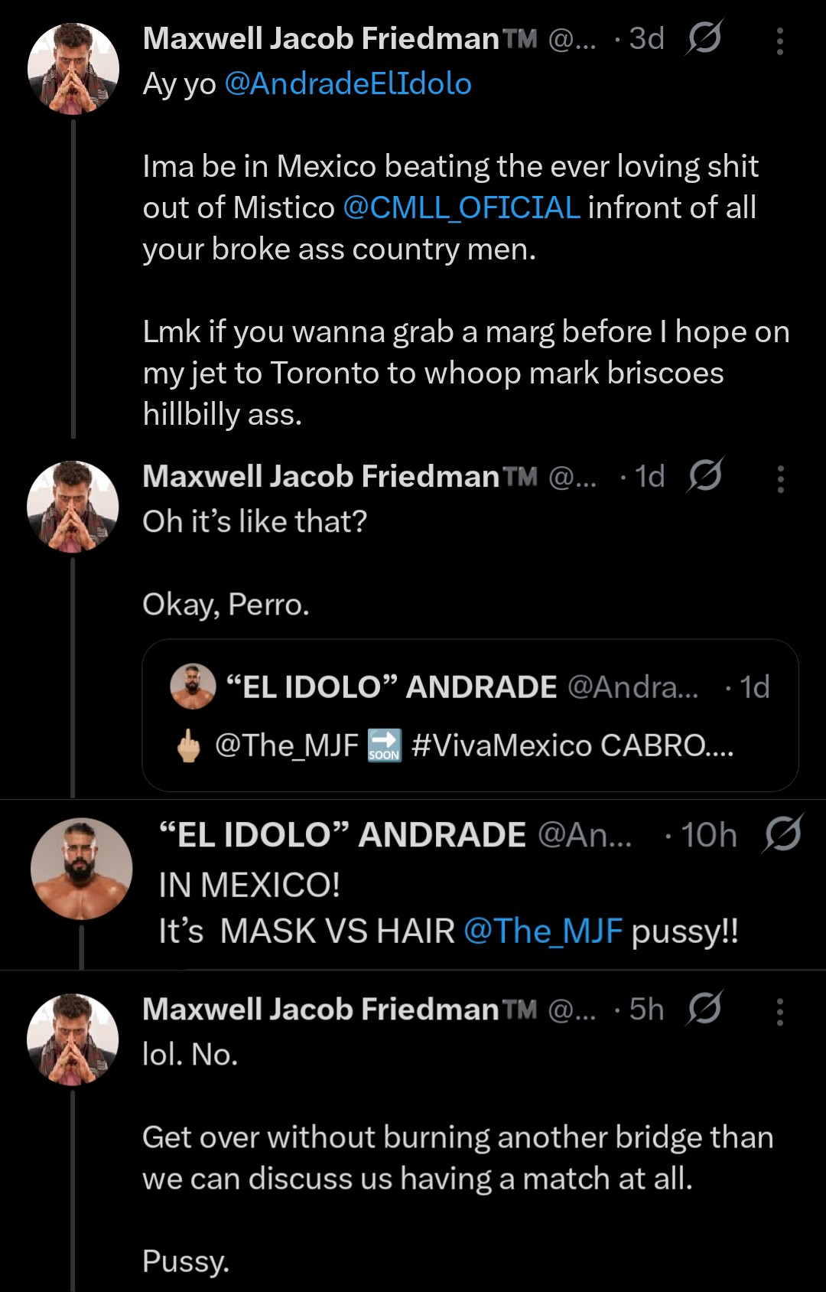
Task: Click the Grok icon on 'Oh it's like that?' post
Action: pyautogui.click(x=704, y=476)
